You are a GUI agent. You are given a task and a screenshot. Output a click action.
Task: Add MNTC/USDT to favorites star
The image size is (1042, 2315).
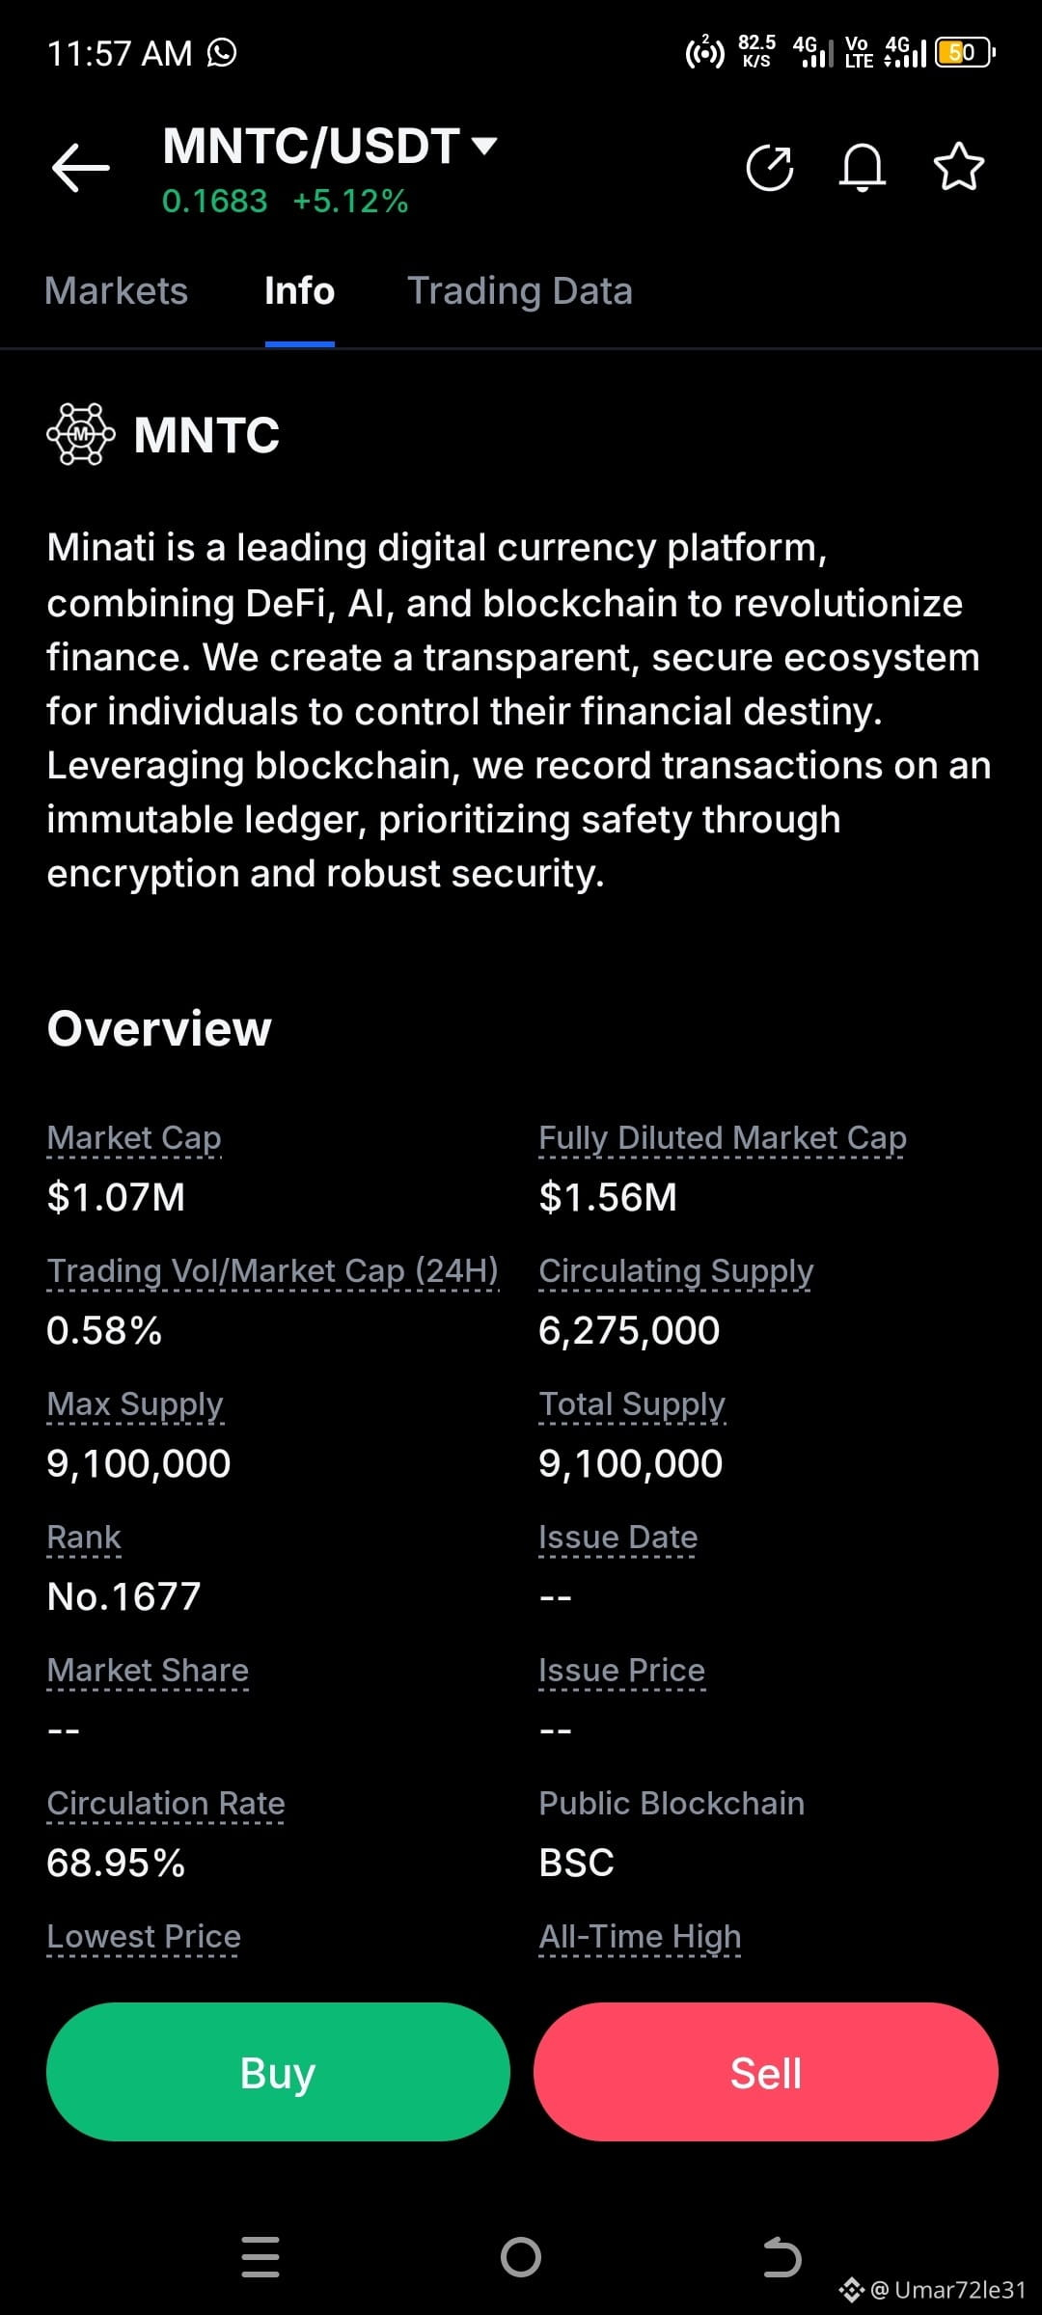pos(959,167)
